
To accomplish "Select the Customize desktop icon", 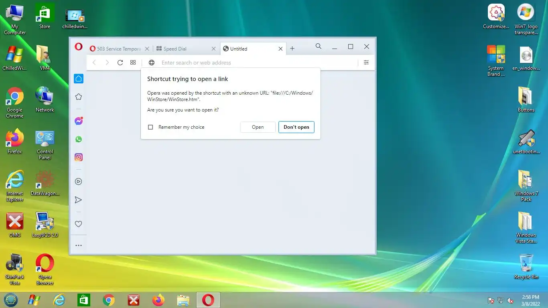I will pyautogui.click(x=496, y=17).
